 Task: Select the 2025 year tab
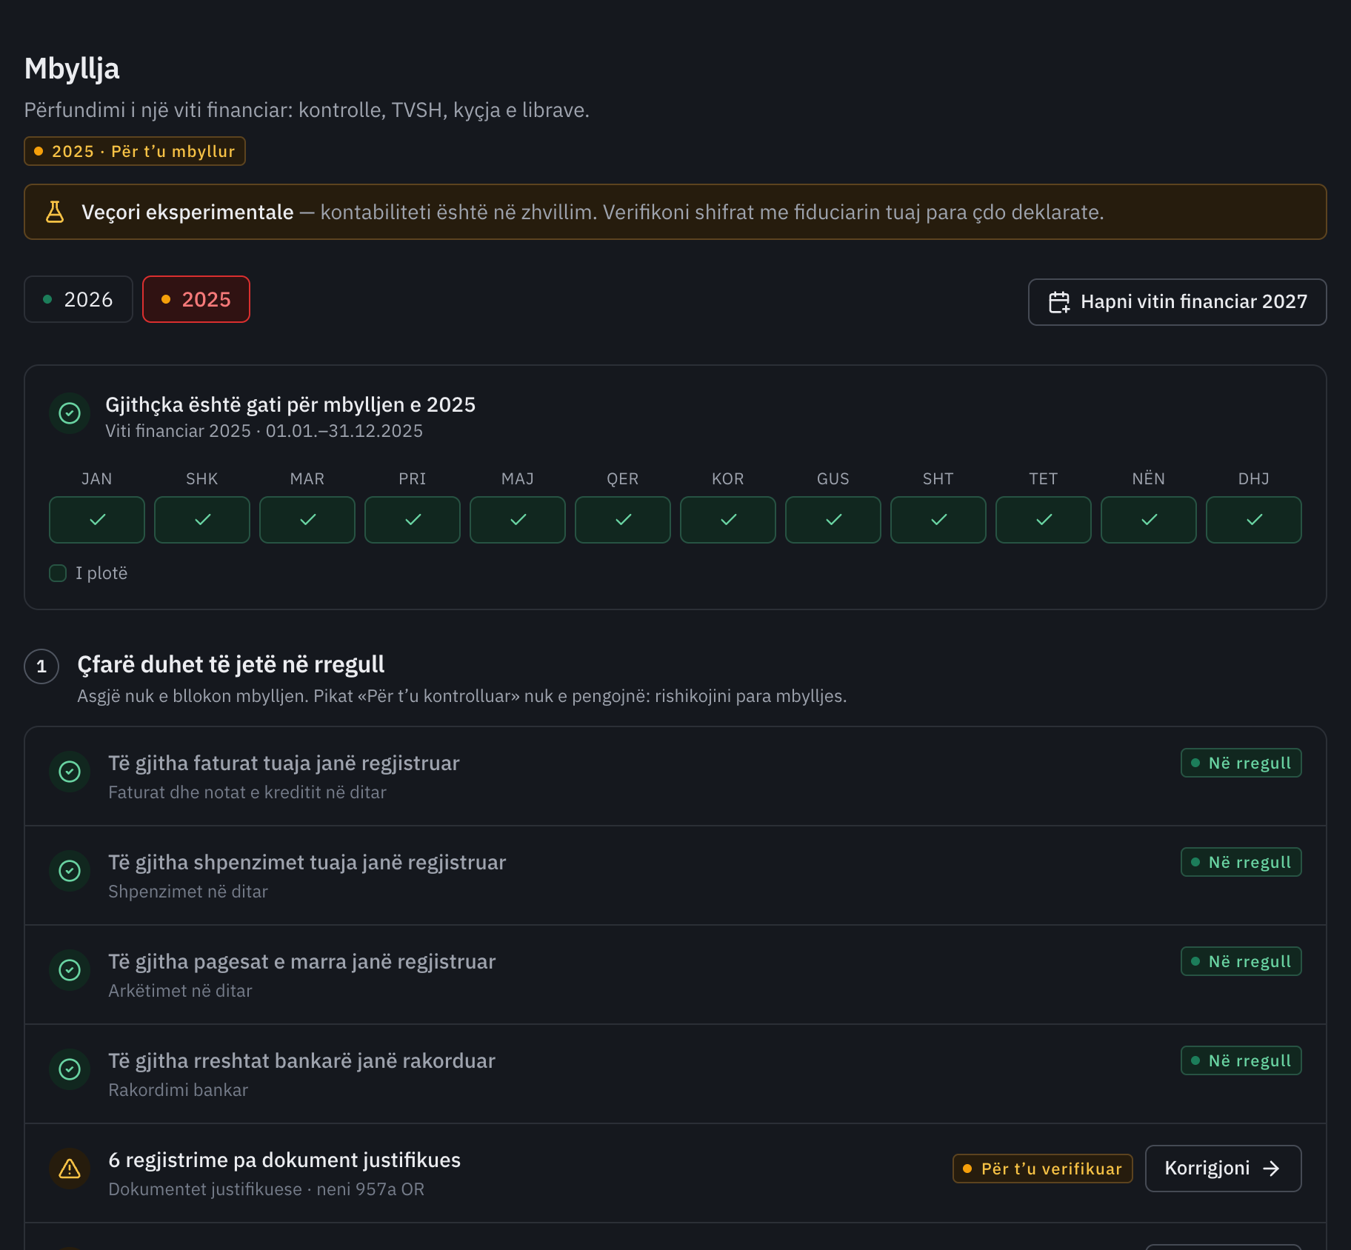[196, 299]
